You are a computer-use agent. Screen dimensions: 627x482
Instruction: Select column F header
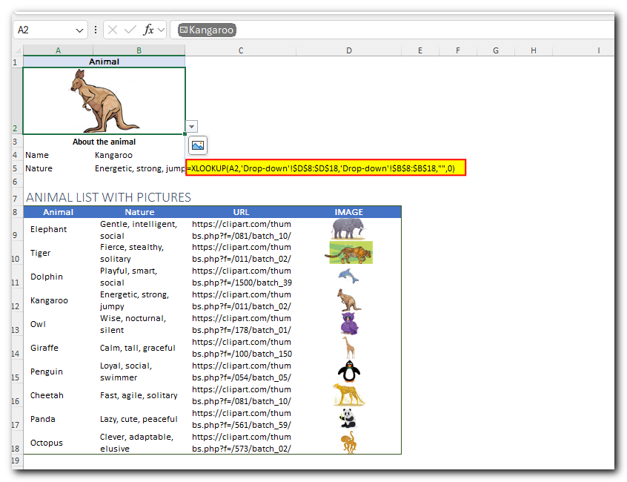point(458,50)
